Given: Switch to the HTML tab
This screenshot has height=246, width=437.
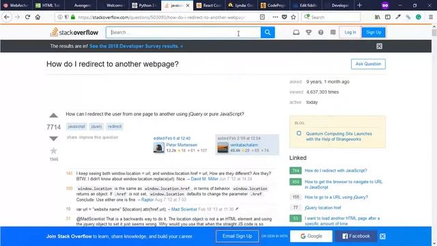Looking at the screenshot, I should click(x=48, y=5).
